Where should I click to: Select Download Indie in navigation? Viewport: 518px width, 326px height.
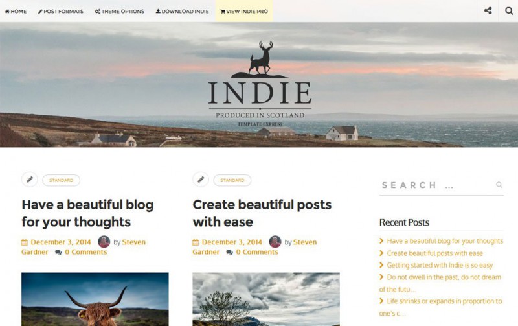[183, 11]
